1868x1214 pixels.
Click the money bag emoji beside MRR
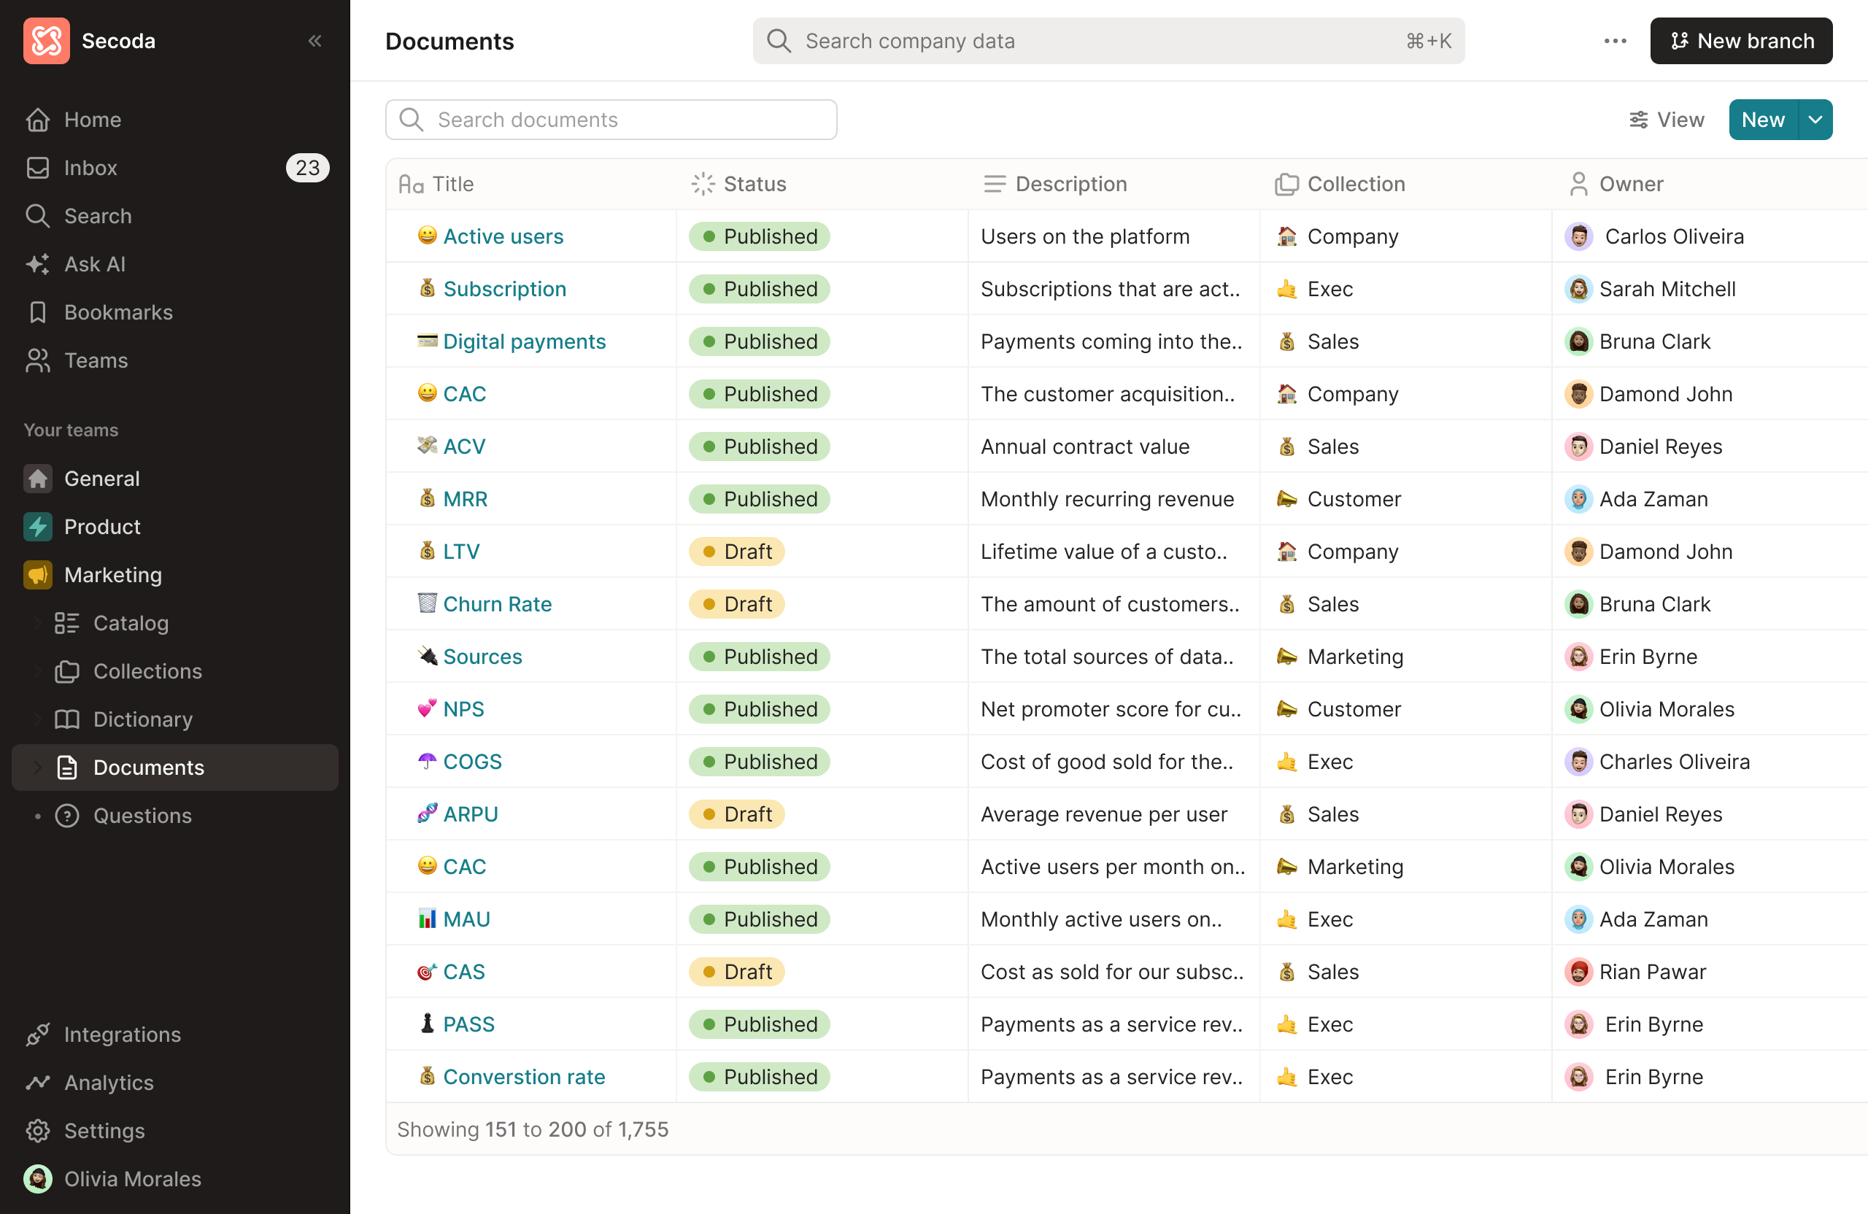tap(427, 498)
